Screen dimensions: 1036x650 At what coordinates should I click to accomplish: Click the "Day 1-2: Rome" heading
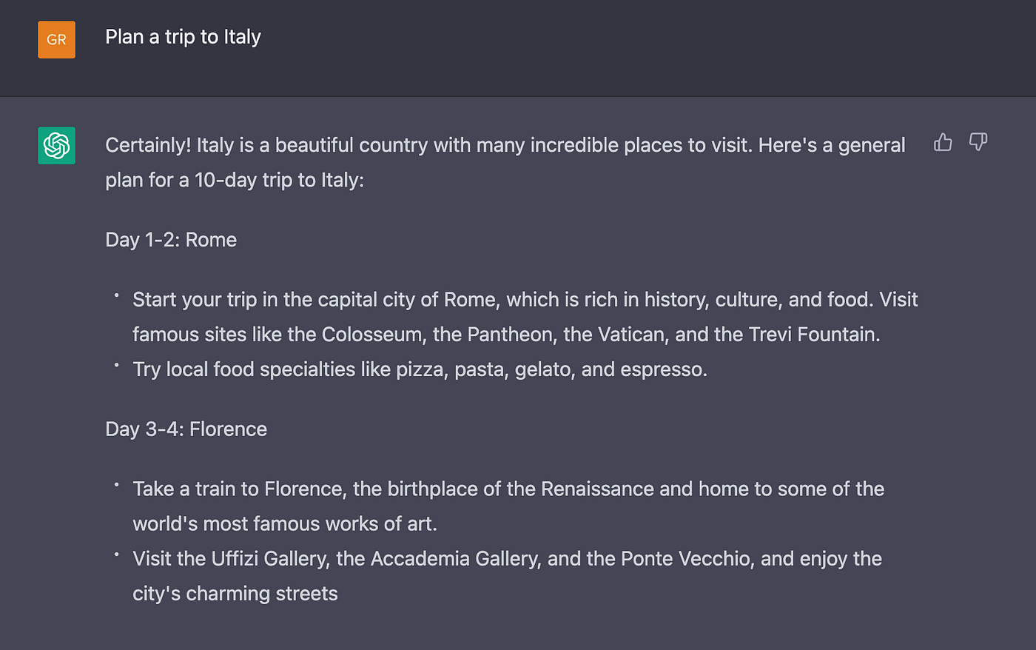[x=171, y=240]
